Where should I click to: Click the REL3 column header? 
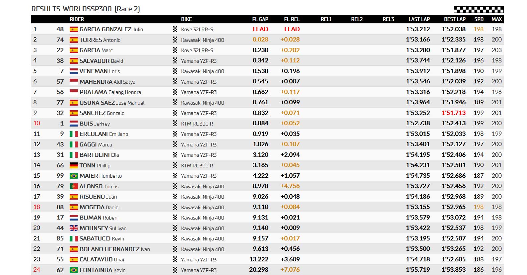tap(388, 19)
